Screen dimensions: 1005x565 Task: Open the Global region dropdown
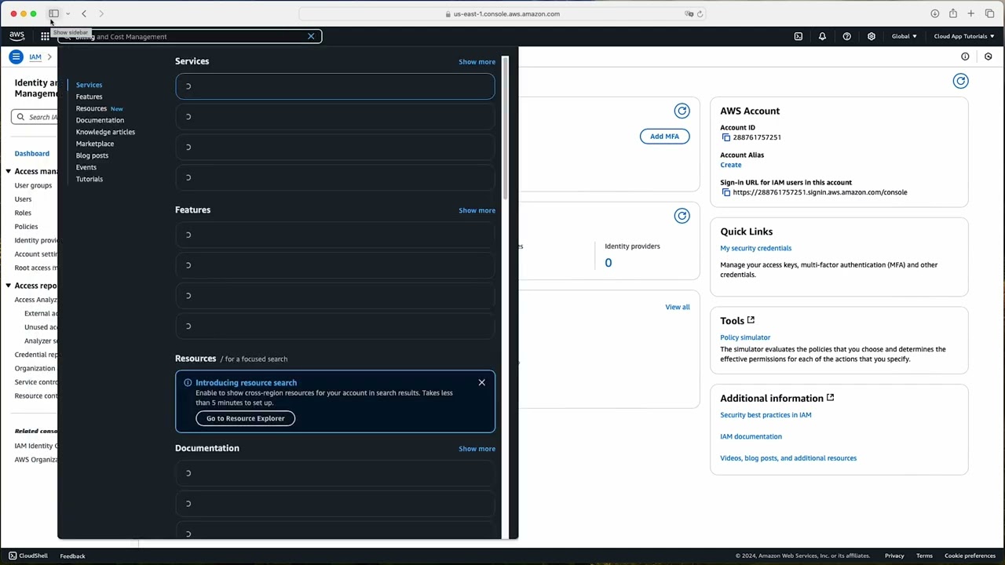[904, 36]
